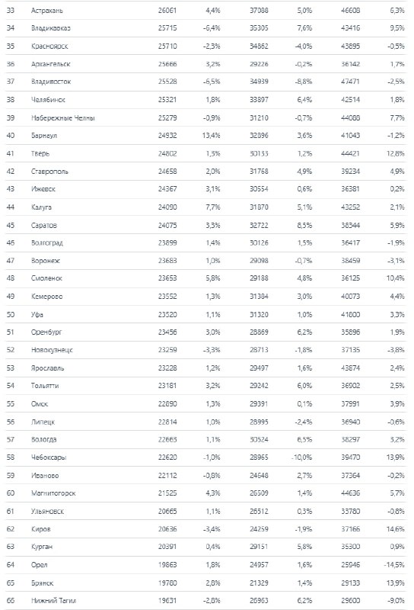This screenshot has height=610, width=414.
Task: Select the Астрахань city name
Action: click(46, 11)
